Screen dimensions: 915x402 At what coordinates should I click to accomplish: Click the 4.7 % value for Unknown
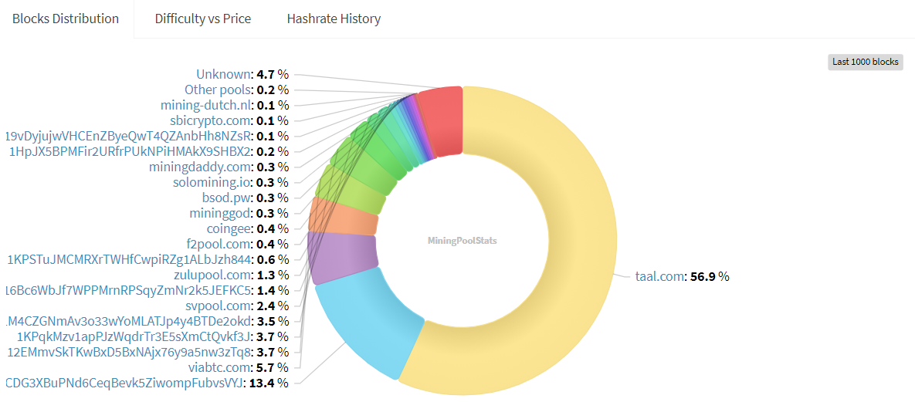click(273, 74)
